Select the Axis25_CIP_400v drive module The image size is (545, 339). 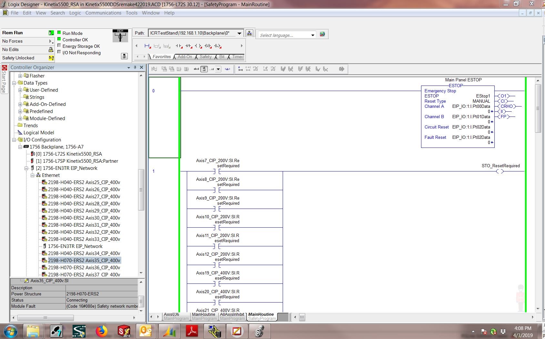point(84,182)
